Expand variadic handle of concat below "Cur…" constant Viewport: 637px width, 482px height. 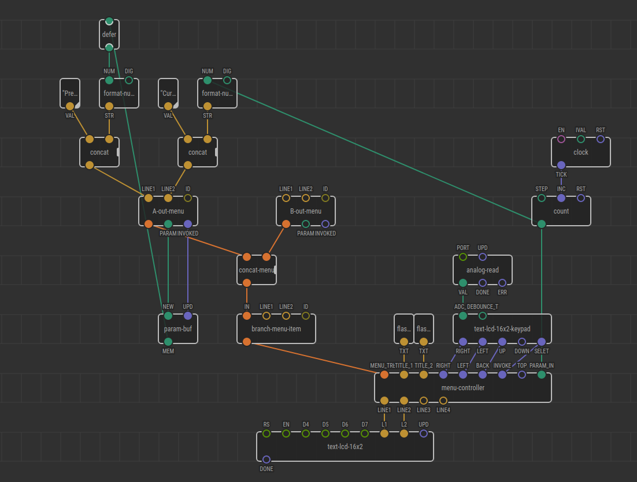coord(216,152)
